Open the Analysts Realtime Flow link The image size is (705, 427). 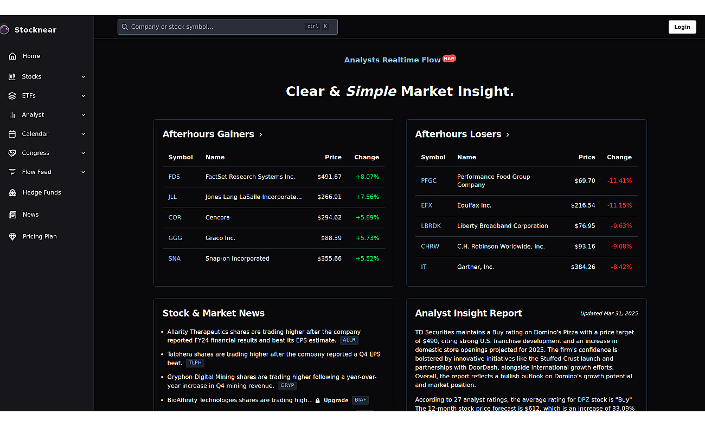[393, 60]
